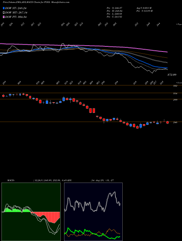Click the 372.09 value beside the EMA lines

[172, 75]
